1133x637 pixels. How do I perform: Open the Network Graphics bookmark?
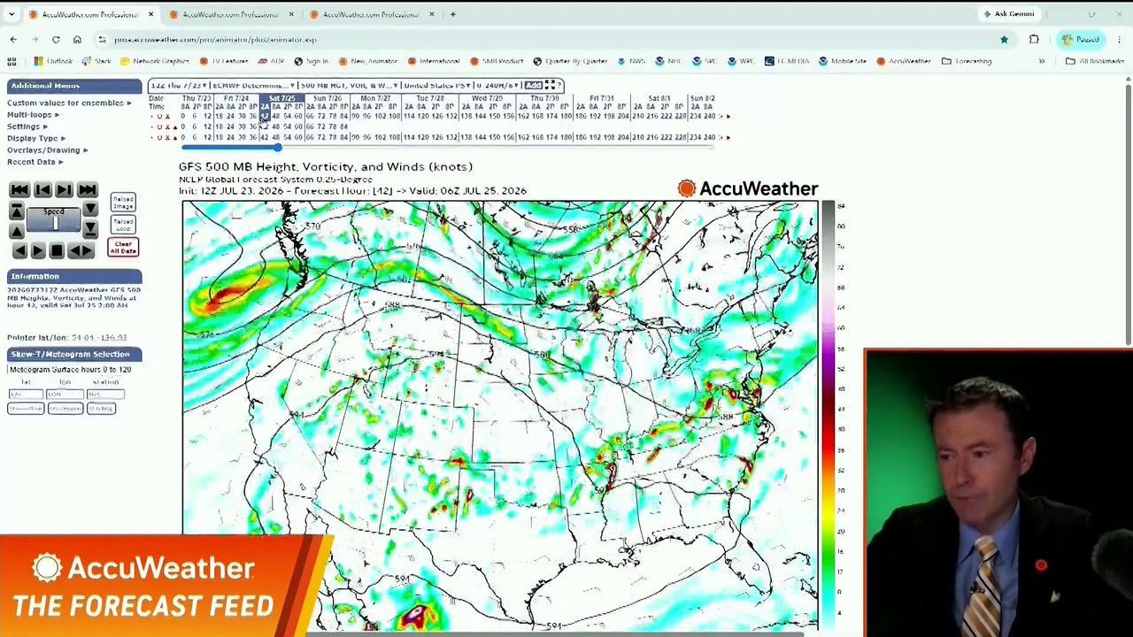coord(154,61)
